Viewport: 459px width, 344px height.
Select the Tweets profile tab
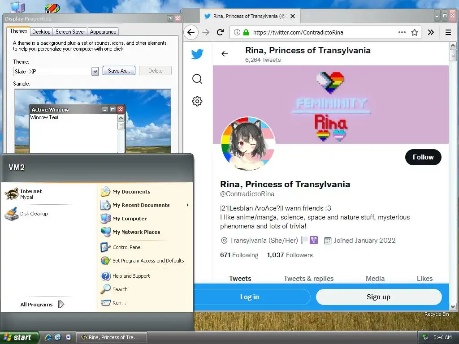point(240,278)
